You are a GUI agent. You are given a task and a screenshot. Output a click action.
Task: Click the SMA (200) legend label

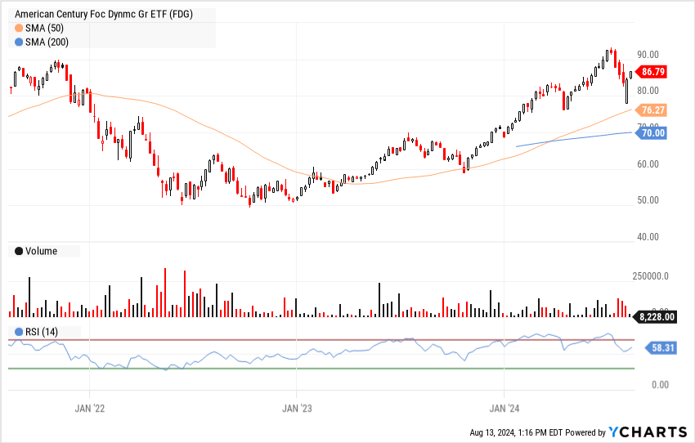click(x=47, y=43)
